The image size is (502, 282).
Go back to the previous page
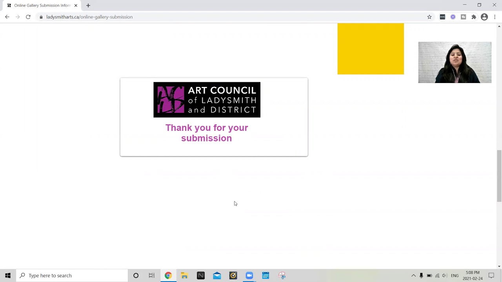[x=7, y=17]
